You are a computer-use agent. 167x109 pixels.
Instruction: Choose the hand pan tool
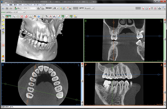[18, 17]
